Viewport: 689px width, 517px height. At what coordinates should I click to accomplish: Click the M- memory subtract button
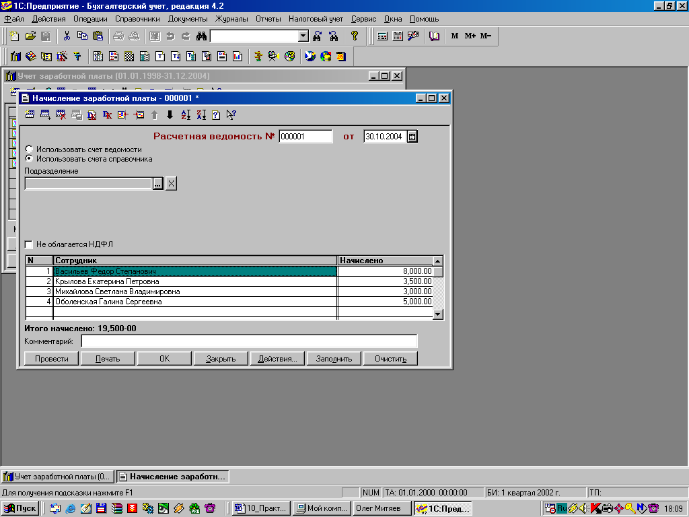[486, 36]
